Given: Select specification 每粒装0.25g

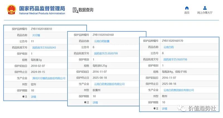Looking at the screenshot, I should click(x=100, y=66).
